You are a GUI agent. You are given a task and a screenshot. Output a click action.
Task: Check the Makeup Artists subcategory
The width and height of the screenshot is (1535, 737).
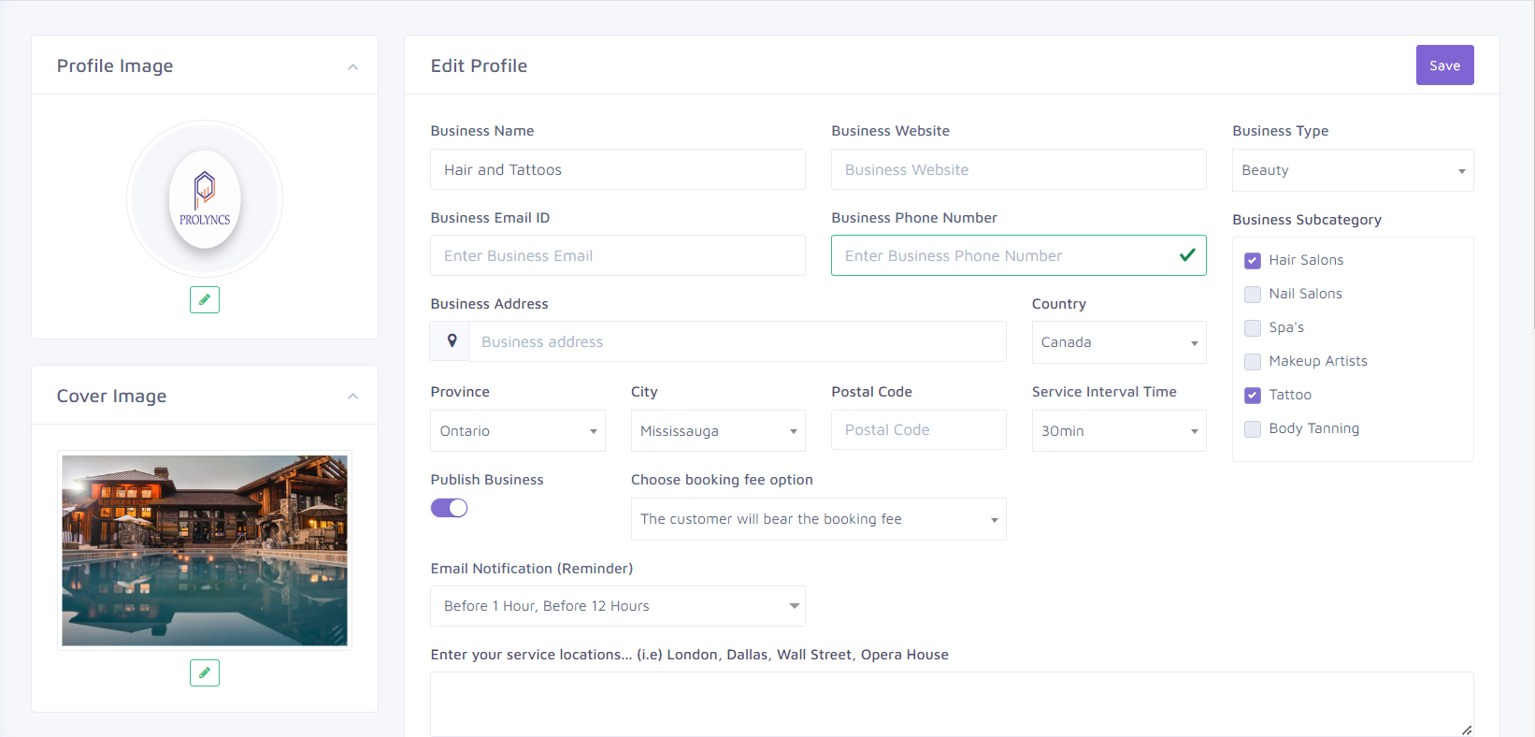click(x=1253, y=362)
